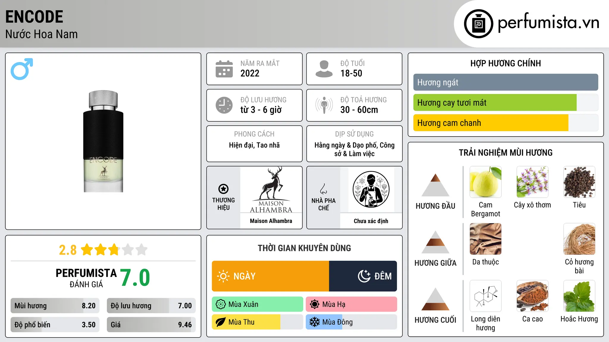609x342 pixels.
Task: Click the pink Mùa Hạ season bar
Action: tap(351, 304)
